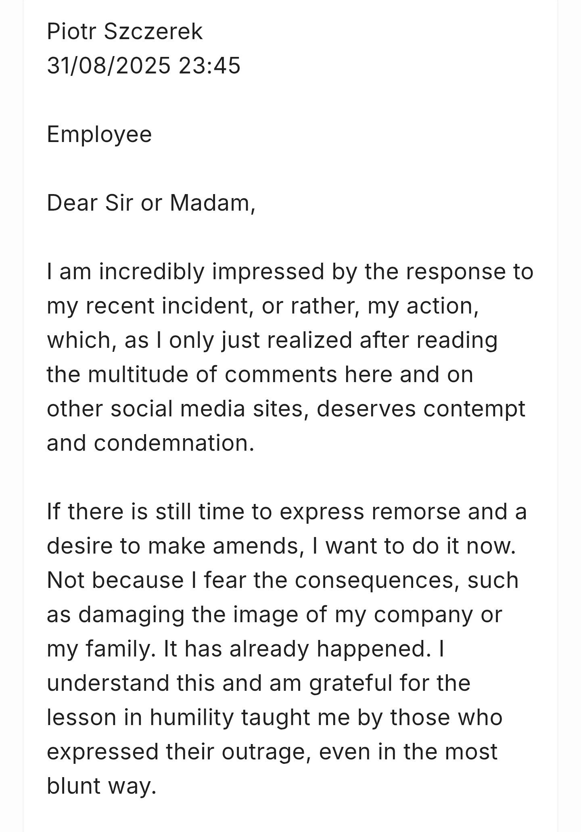Image resolution: width=581 pixels, height=832 pixels.
Task: Click the final words "blunt way."
Action: [101, 786]
